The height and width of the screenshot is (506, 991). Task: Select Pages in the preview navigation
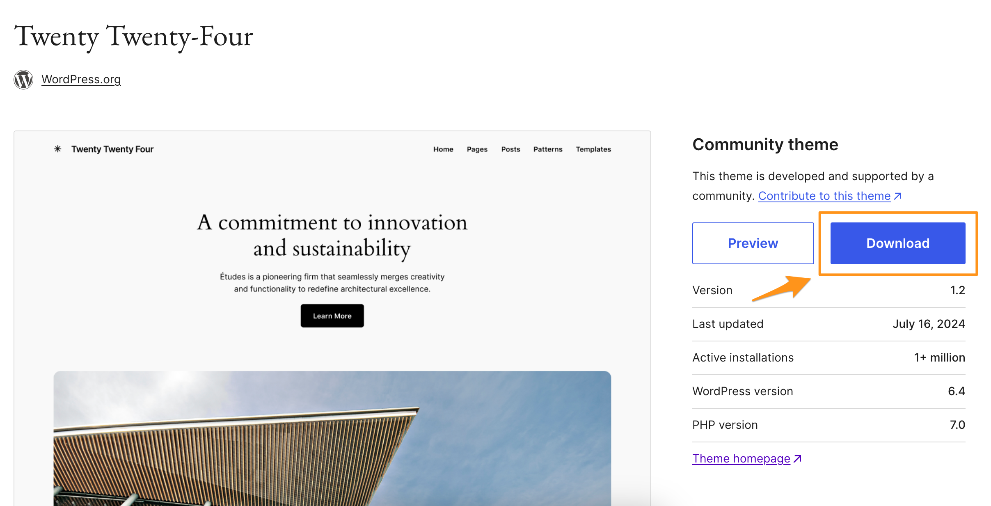[x=477, y=149]
